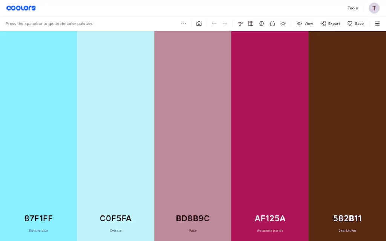The image size is (386, 241).
Task: Open the hamburger menu on the right
Action: point(377,24)
